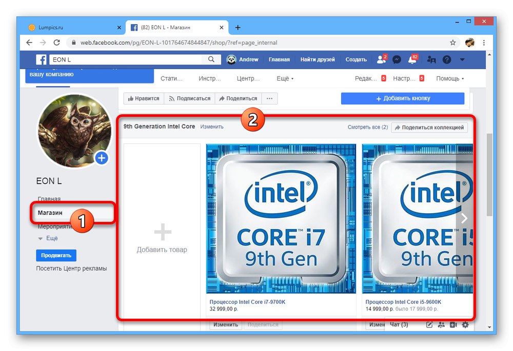Click the address bar URL
The image size is (513, 351).
coord(179,43)
